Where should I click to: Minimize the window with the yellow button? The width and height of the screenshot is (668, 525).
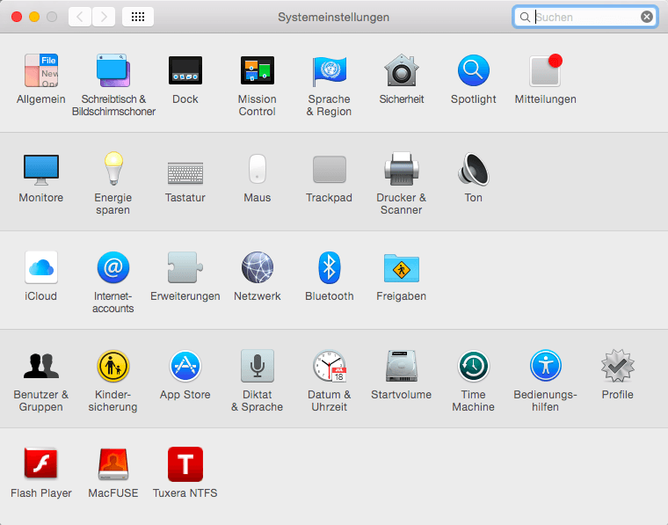34,17
